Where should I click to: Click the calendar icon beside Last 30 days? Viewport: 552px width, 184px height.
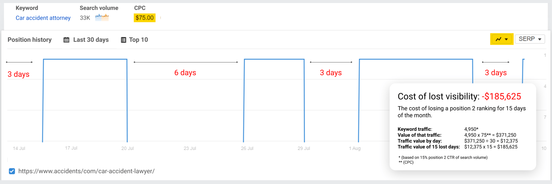67,40
